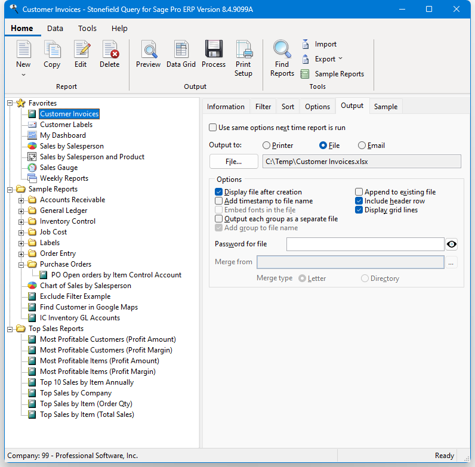This screenshot has height=467, width=475.
Task: Select Most Profitable Customers (Profit Margin)
Action: 106,350
